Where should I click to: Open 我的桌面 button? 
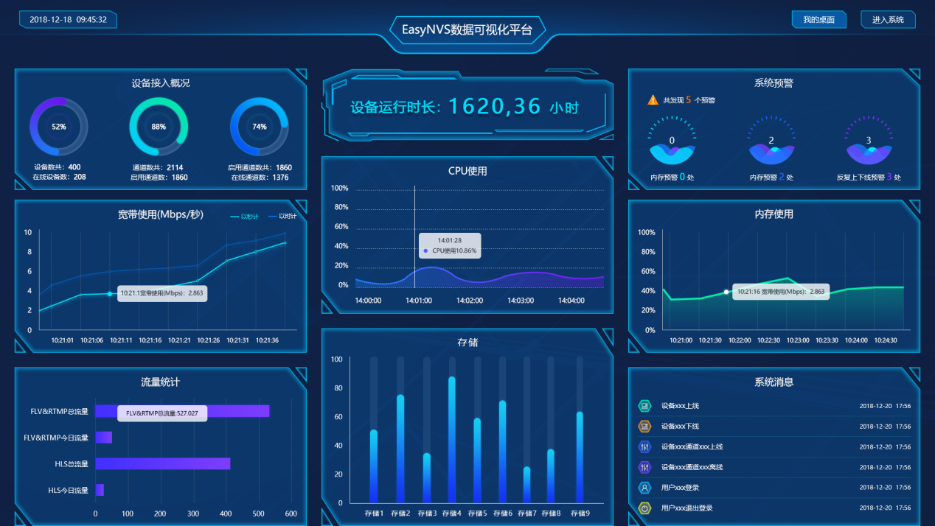(x=818, y=20)
